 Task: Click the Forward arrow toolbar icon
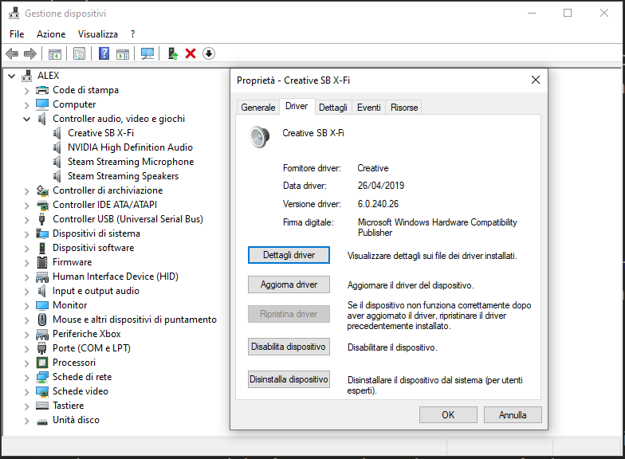click(x=30, y=53)
